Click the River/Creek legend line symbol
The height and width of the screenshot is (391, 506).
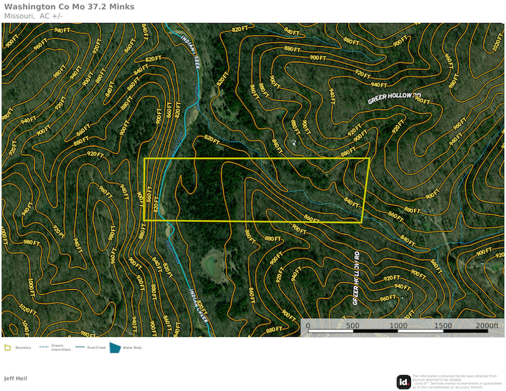pos(80,347)
